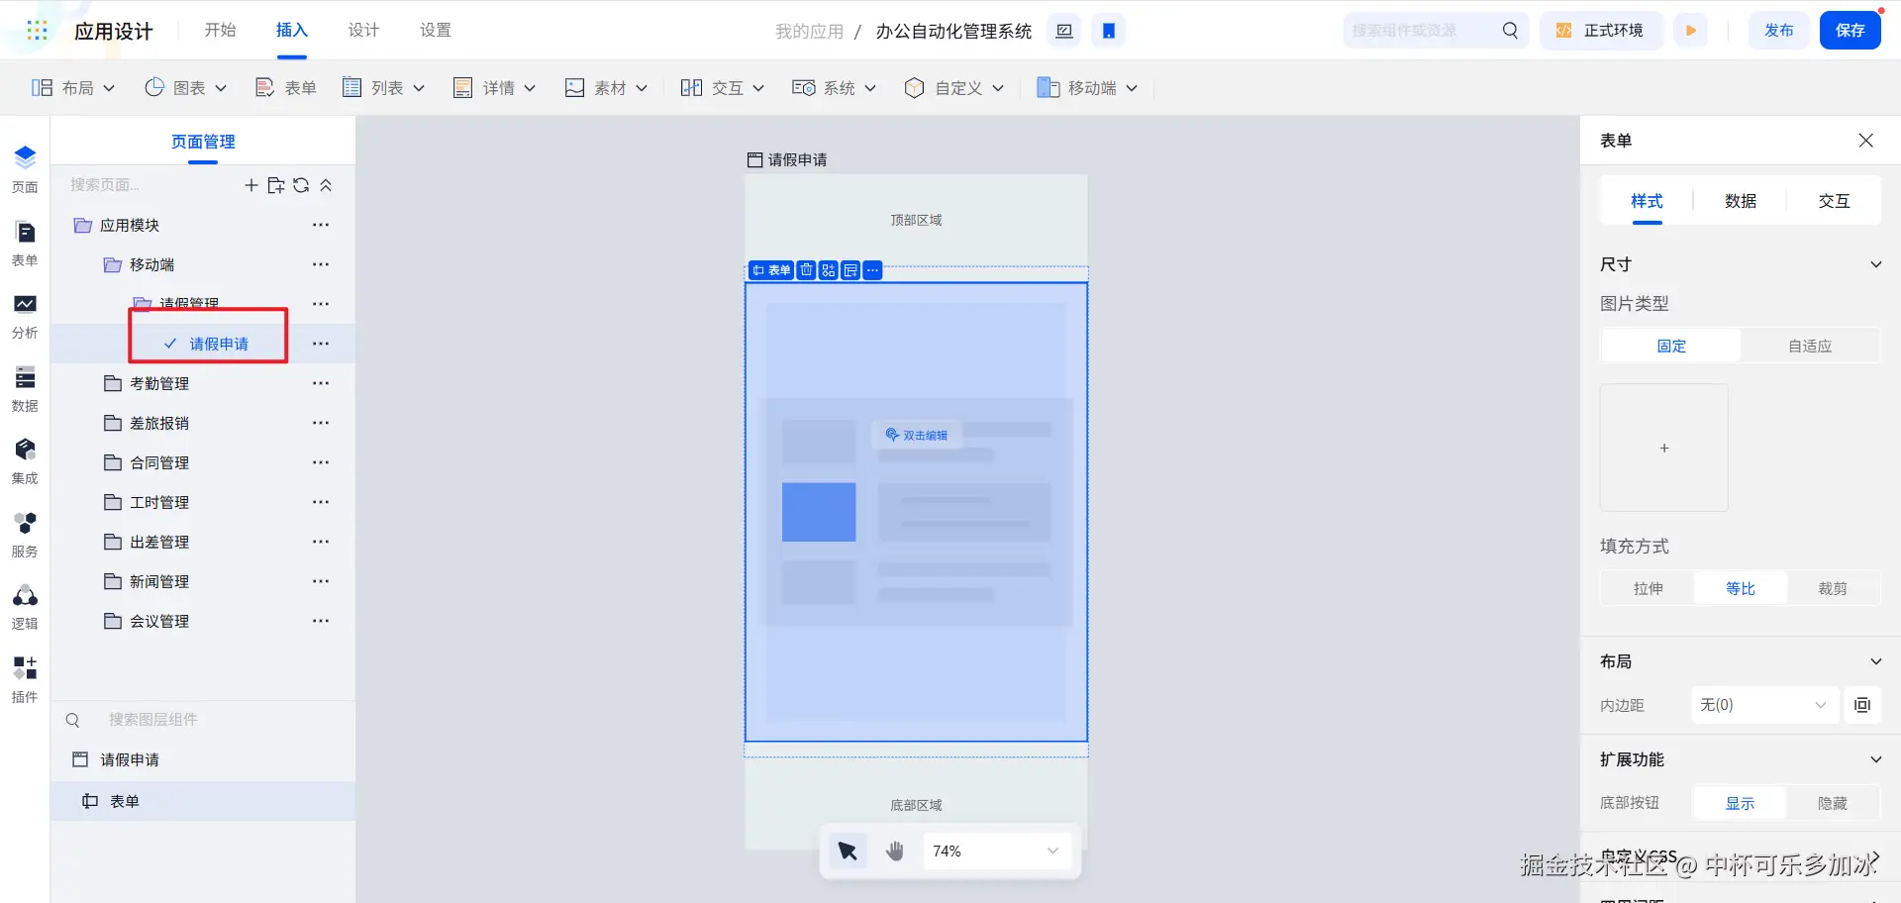Set bottom button to 隐藏

(x=1833, y=803)
